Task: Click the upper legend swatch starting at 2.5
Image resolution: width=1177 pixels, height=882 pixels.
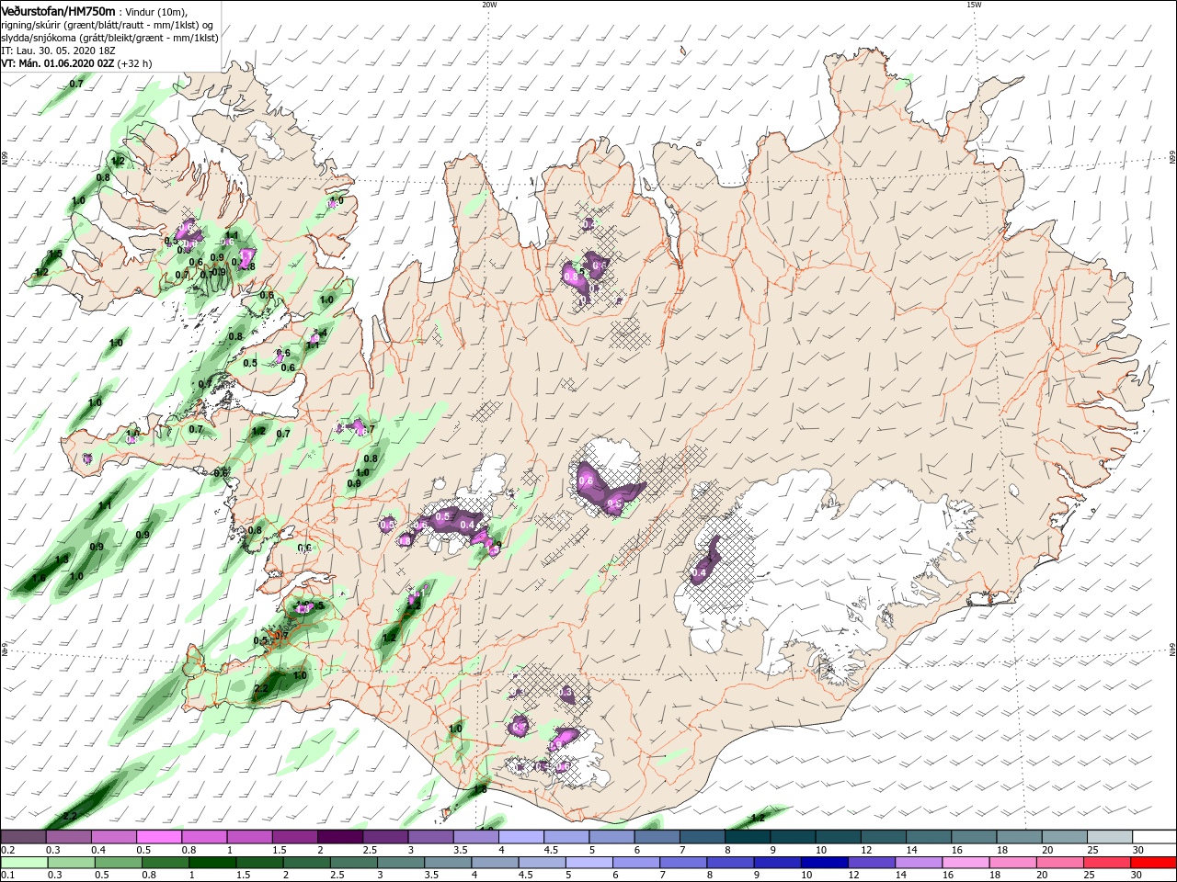Action: pyautogui.click(x=385, y=837)
